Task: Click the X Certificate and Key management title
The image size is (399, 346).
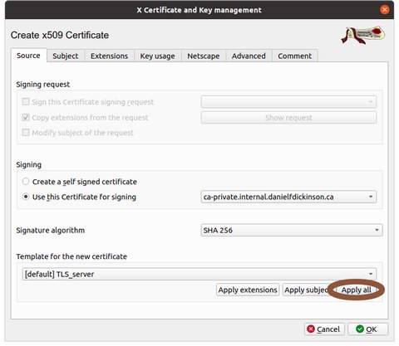Action: (199, 10)
